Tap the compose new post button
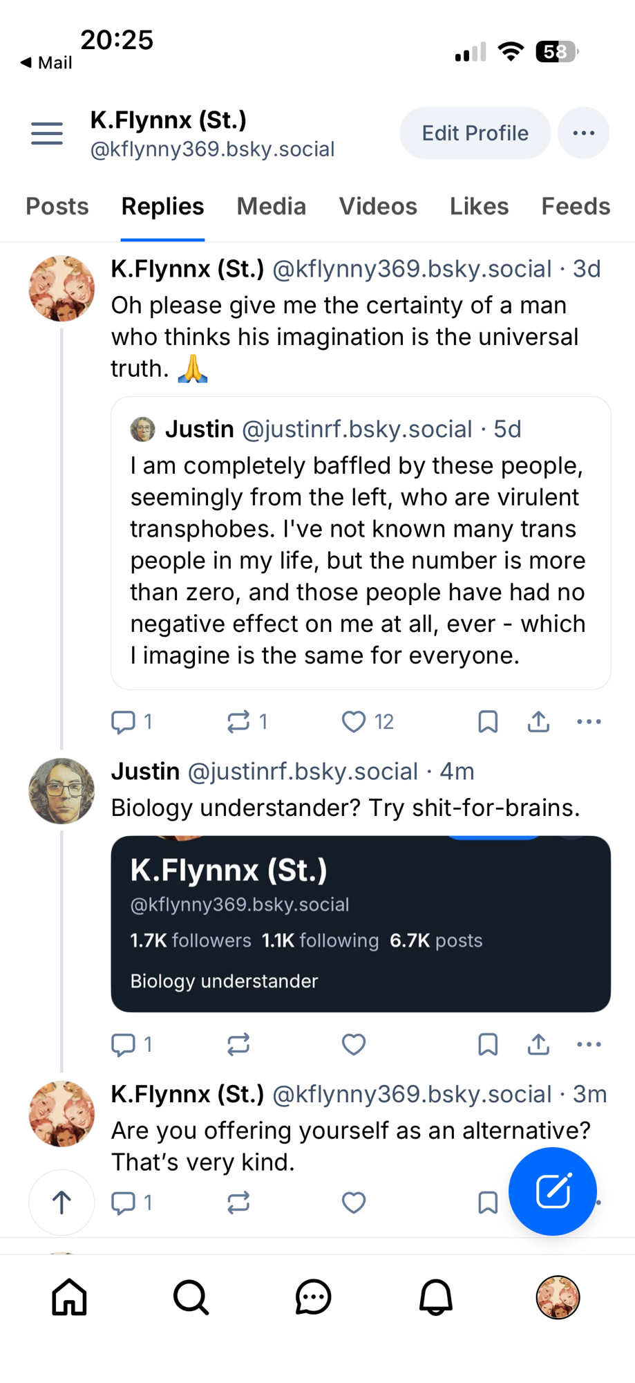Image resolution: width=635 pixels, height=1383 pixels. click(x=552, y=1191)
